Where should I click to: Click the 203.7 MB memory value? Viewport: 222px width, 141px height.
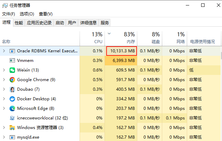pyautogui.click(x=125, y=108)
